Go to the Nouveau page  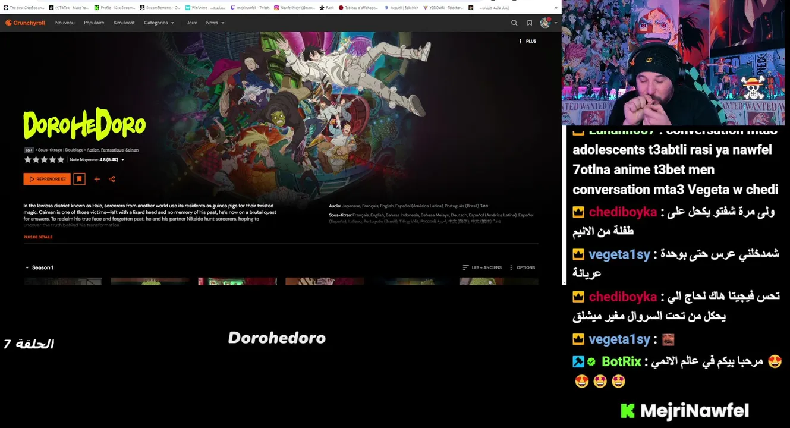pyautogui.click(x=65, y=23)
